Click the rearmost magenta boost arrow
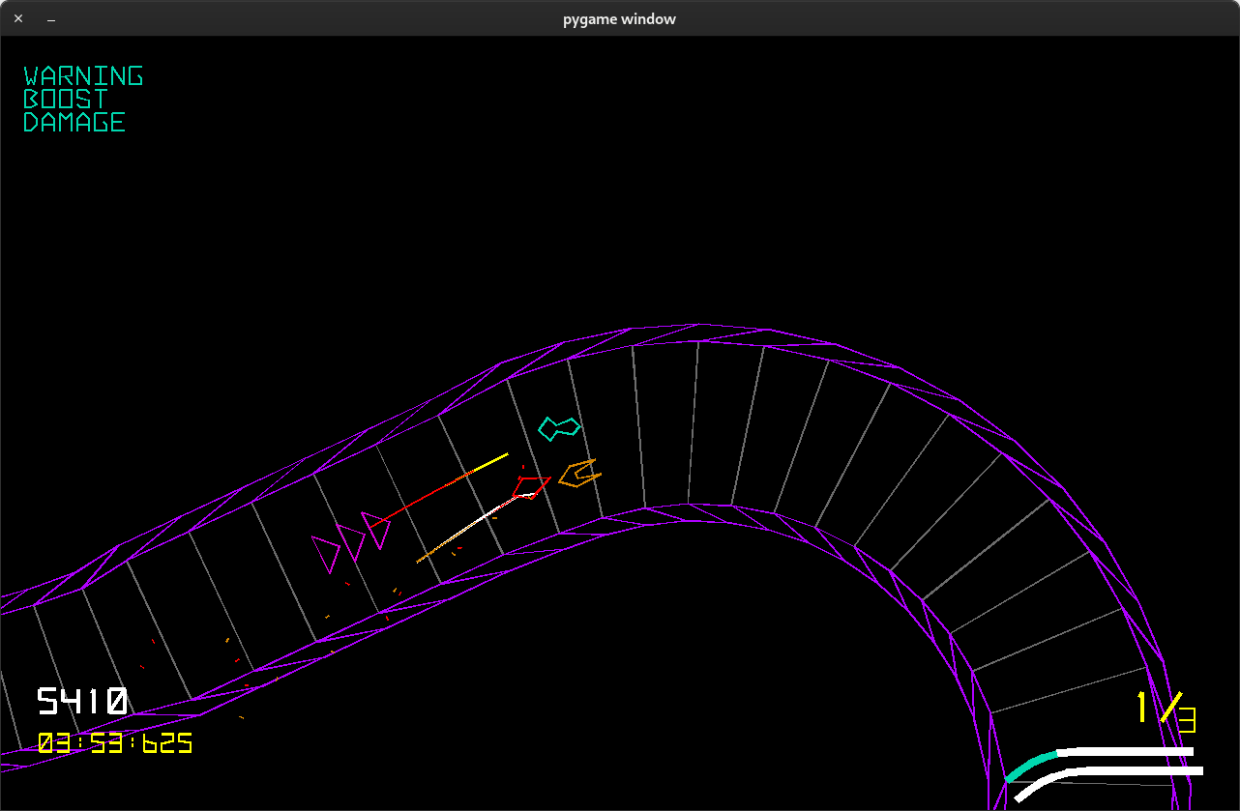The height and width of the screenshot is (811, 1240). click(x=326, y=554)
